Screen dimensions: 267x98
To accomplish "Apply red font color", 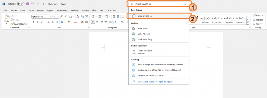I will pyautogui.click(x=76, y=22).
